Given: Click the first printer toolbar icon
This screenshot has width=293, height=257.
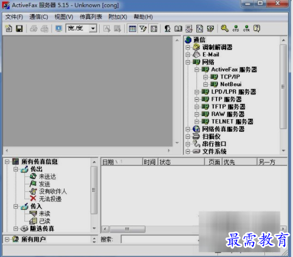Looking at the screenshot, I should click(x=34, y=29).
